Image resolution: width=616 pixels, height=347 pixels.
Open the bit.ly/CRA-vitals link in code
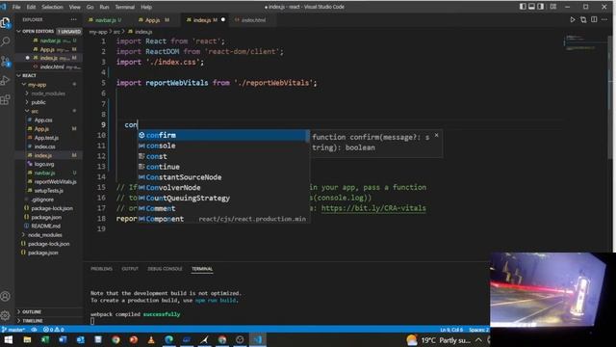[x=373, y=208]
